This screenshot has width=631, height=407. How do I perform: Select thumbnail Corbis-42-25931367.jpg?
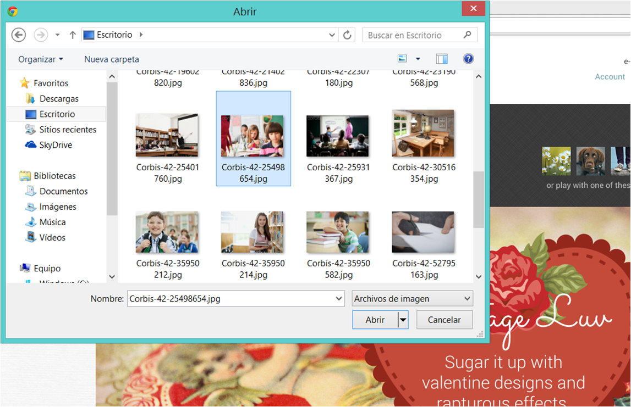(x=338, y=136)
